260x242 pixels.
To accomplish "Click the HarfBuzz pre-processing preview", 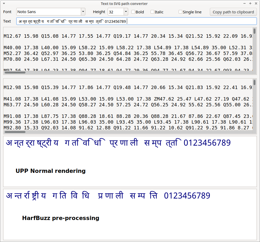I will [x=130, y=214].
